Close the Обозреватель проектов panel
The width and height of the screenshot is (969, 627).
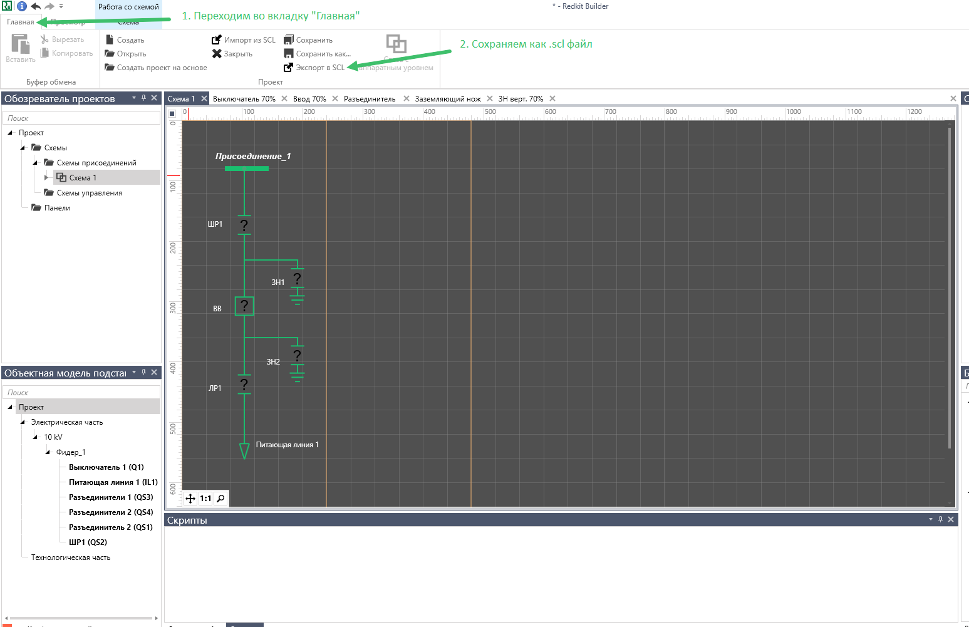(x=154, y=98)
